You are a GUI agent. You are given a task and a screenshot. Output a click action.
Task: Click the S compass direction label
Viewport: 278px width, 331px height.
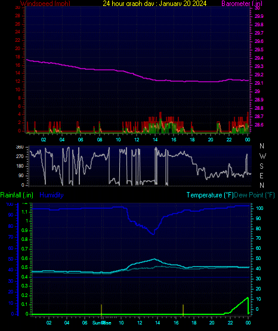tap(261, 166)
